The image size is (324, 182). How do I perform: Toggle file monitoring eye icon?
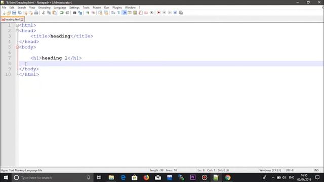coord(151,13)
